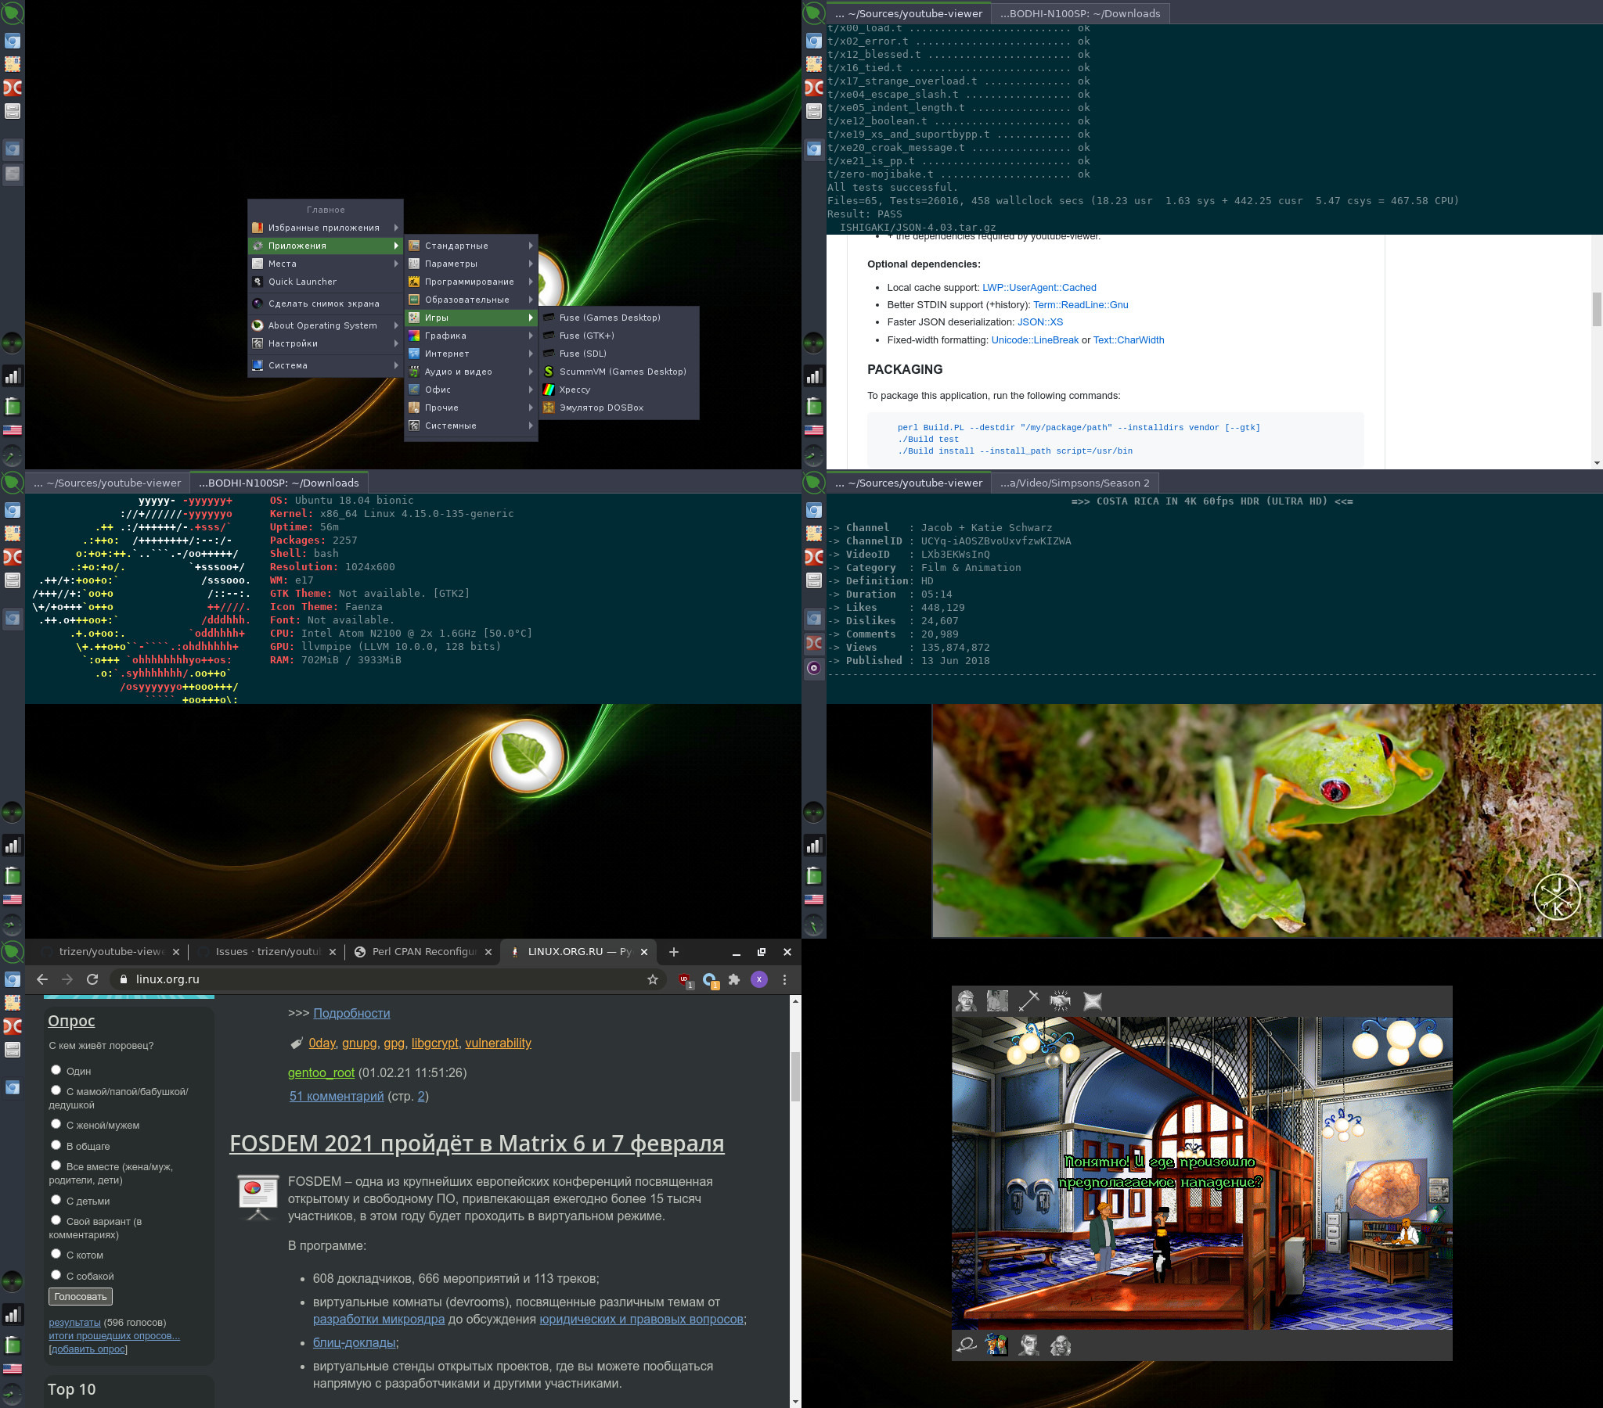Select poll option Один

56,1069
